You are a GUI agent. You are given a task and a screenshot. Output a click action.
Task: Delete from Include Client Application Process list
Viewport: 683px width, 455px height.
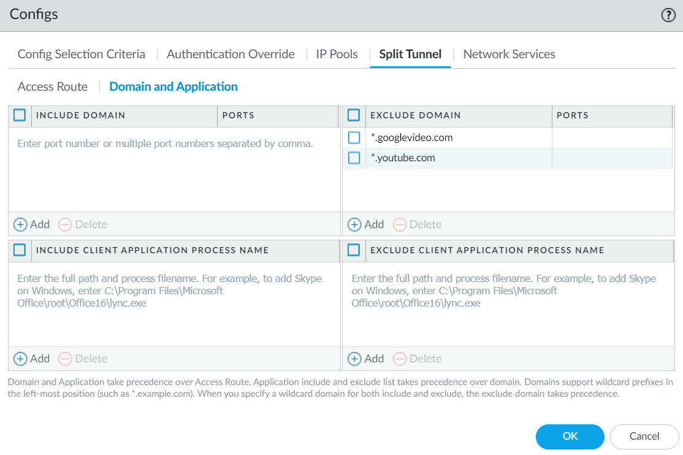[x=65, y=359]
